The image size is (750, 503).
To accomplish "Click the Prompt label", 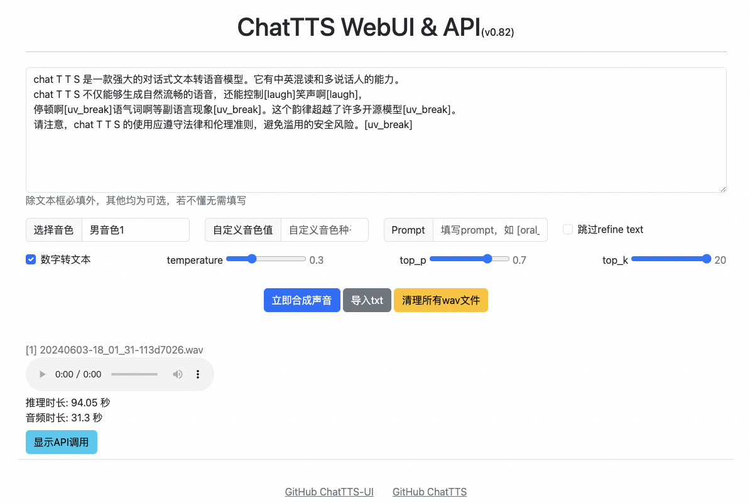I will [408, 230].
